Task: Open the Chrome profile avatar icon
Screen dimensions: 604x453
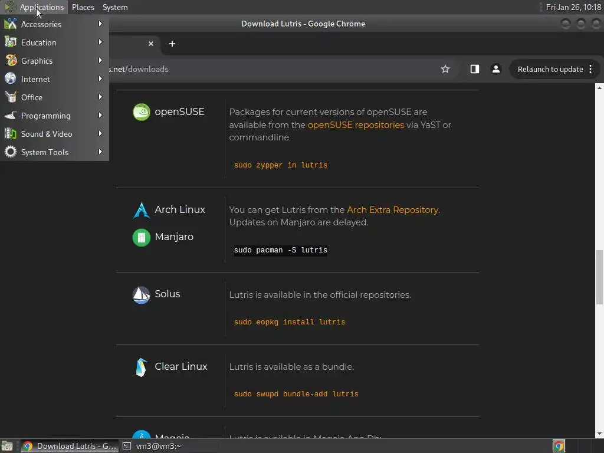Action: [495, 69]
